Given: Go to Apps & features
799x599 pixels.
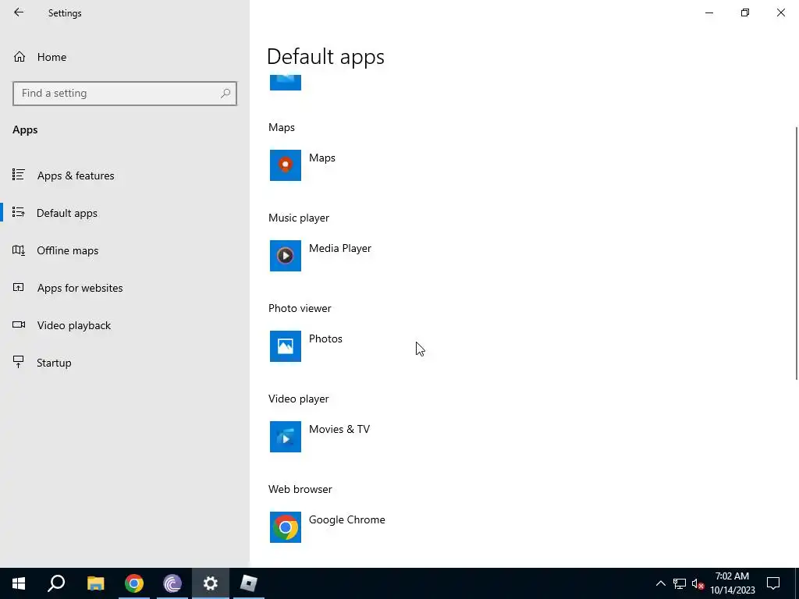Looking at the screenshot, I should pos(125,175).
